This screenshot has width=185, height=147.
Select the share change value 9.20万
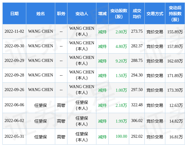pos(121,61)
